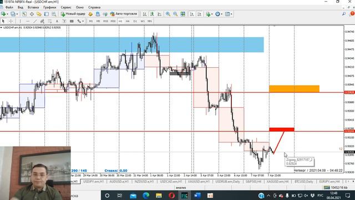
Task: Switch timeframe to M15
Action: click(105, 21)
